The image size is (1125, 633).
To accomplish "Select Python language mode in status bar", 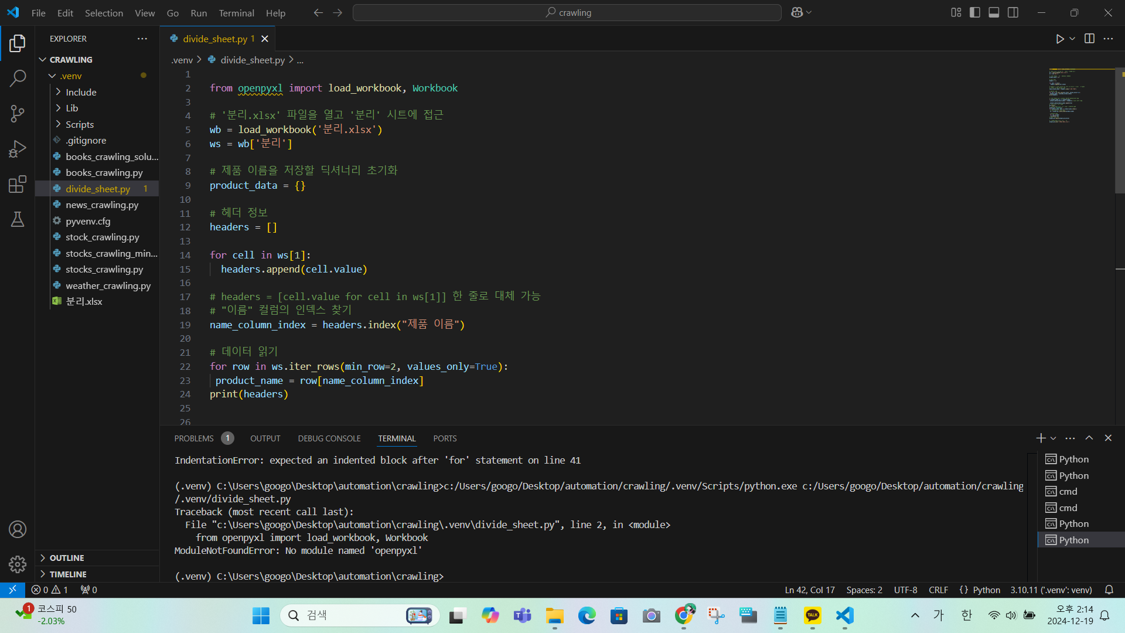I will 986,590.
